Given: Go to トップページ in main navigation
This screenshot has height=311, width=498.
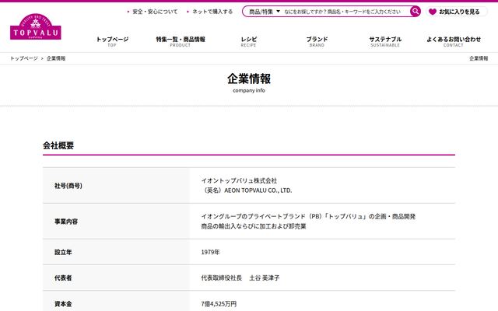Looking at the screenshot, I should pos(112,41).
